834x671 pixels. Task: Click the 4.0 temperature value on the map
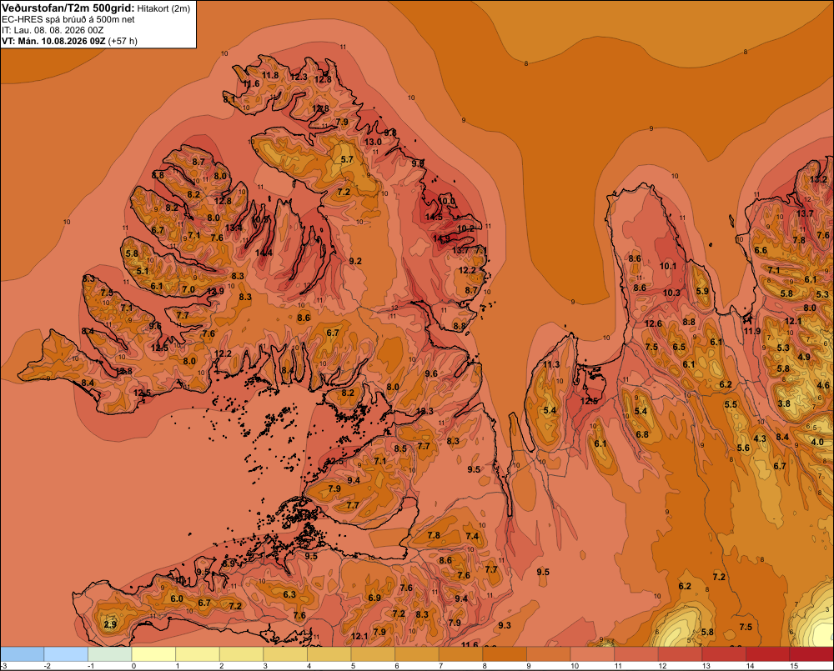pos(817,441)
